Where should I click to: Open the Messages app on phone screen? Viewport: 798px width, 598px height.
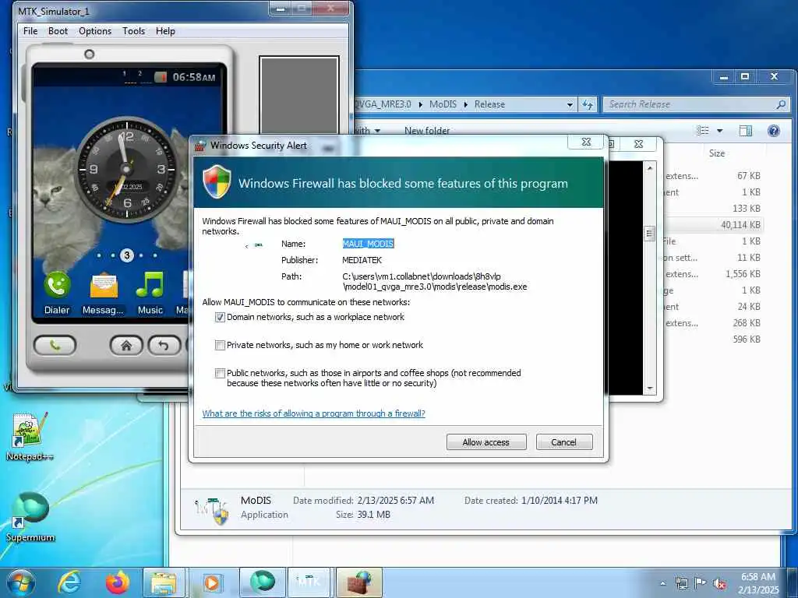click(104, 293)
